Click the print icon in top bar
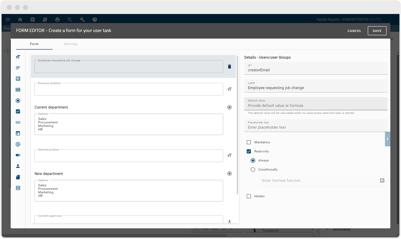401x239 pixels. pyautogui.click(x=58, y=20)
